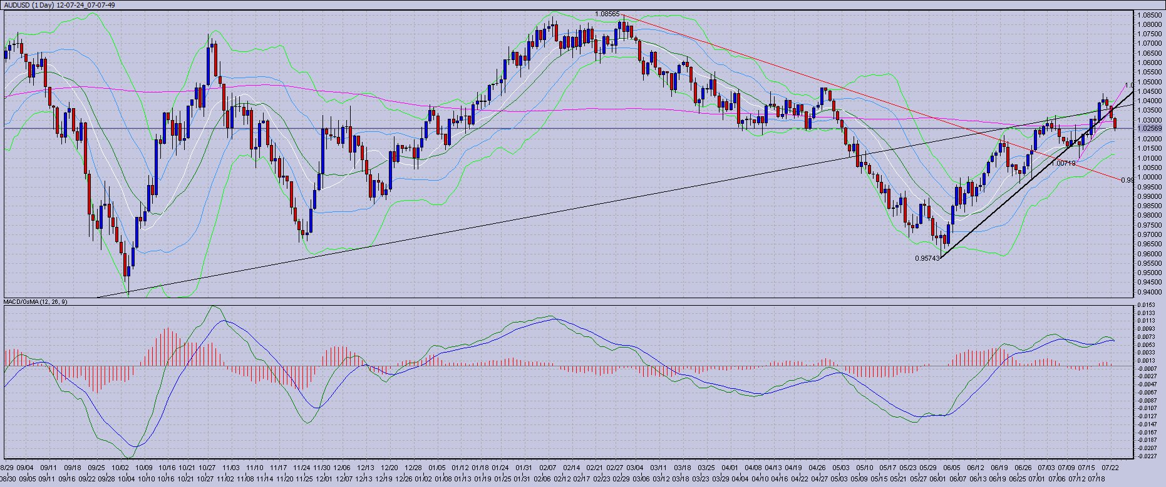The image size is (1166, 487).
Task: Click the 1.08565 high price label
Action: (607, 14)
